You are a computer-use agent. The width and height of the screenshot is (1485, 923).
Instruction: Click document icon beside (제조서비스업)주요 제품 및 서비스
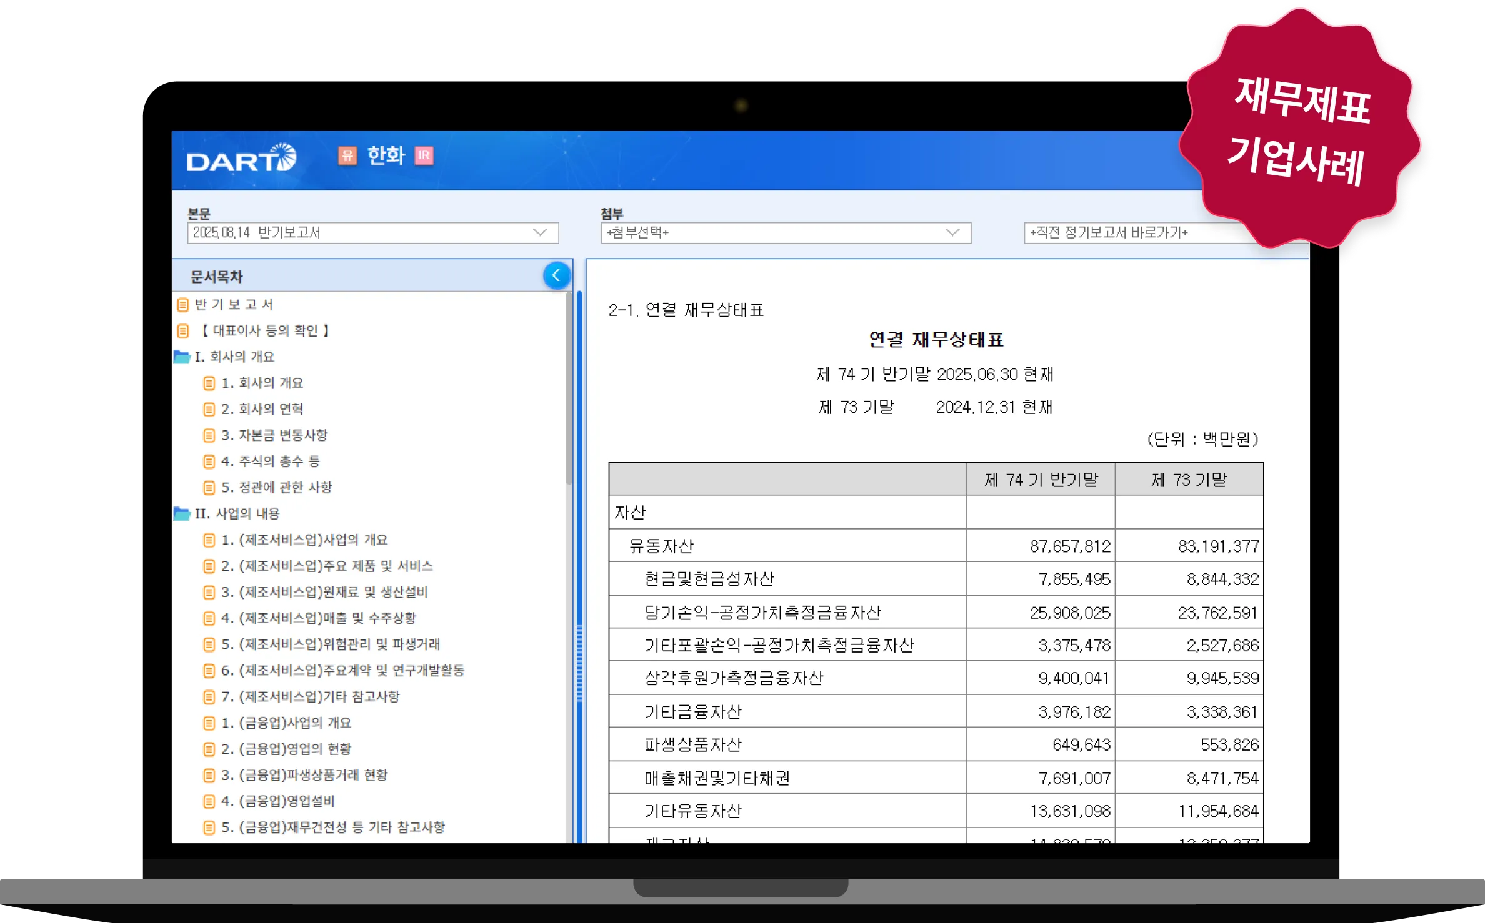[x=209, y=566]
